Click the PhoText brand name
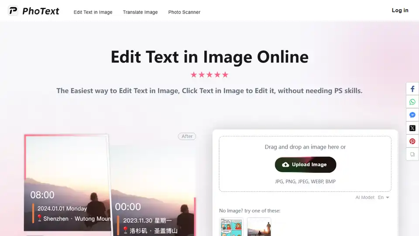 (x=41, y=11)
